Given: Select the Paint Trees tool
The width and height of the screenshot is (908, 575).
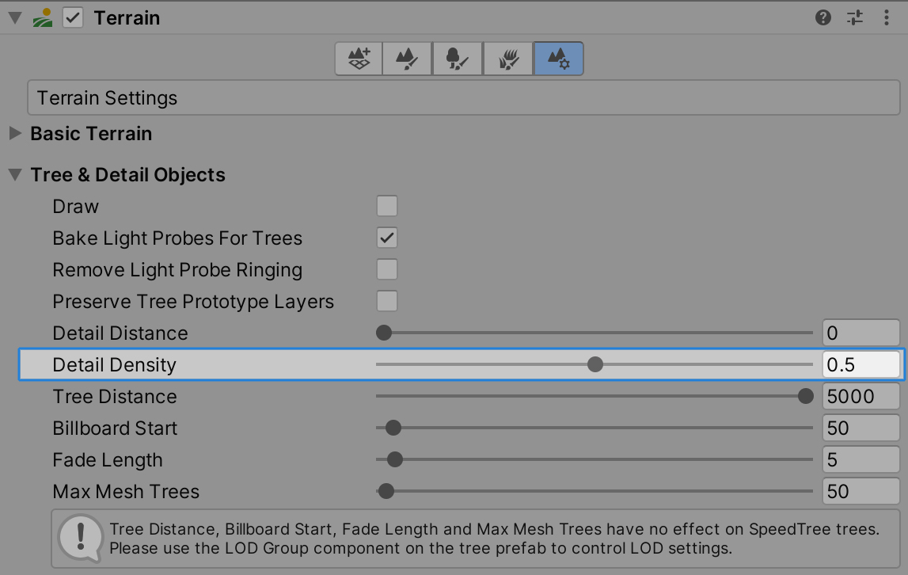Looking at the screenshot, I should coord(457,58).
